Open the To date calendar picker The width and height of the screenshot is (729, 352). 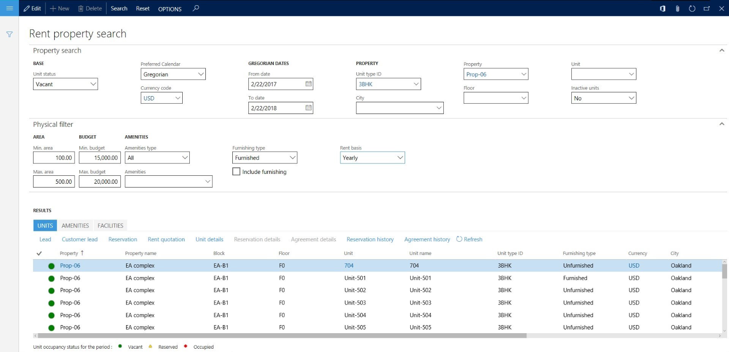click(x=308, y=108)
